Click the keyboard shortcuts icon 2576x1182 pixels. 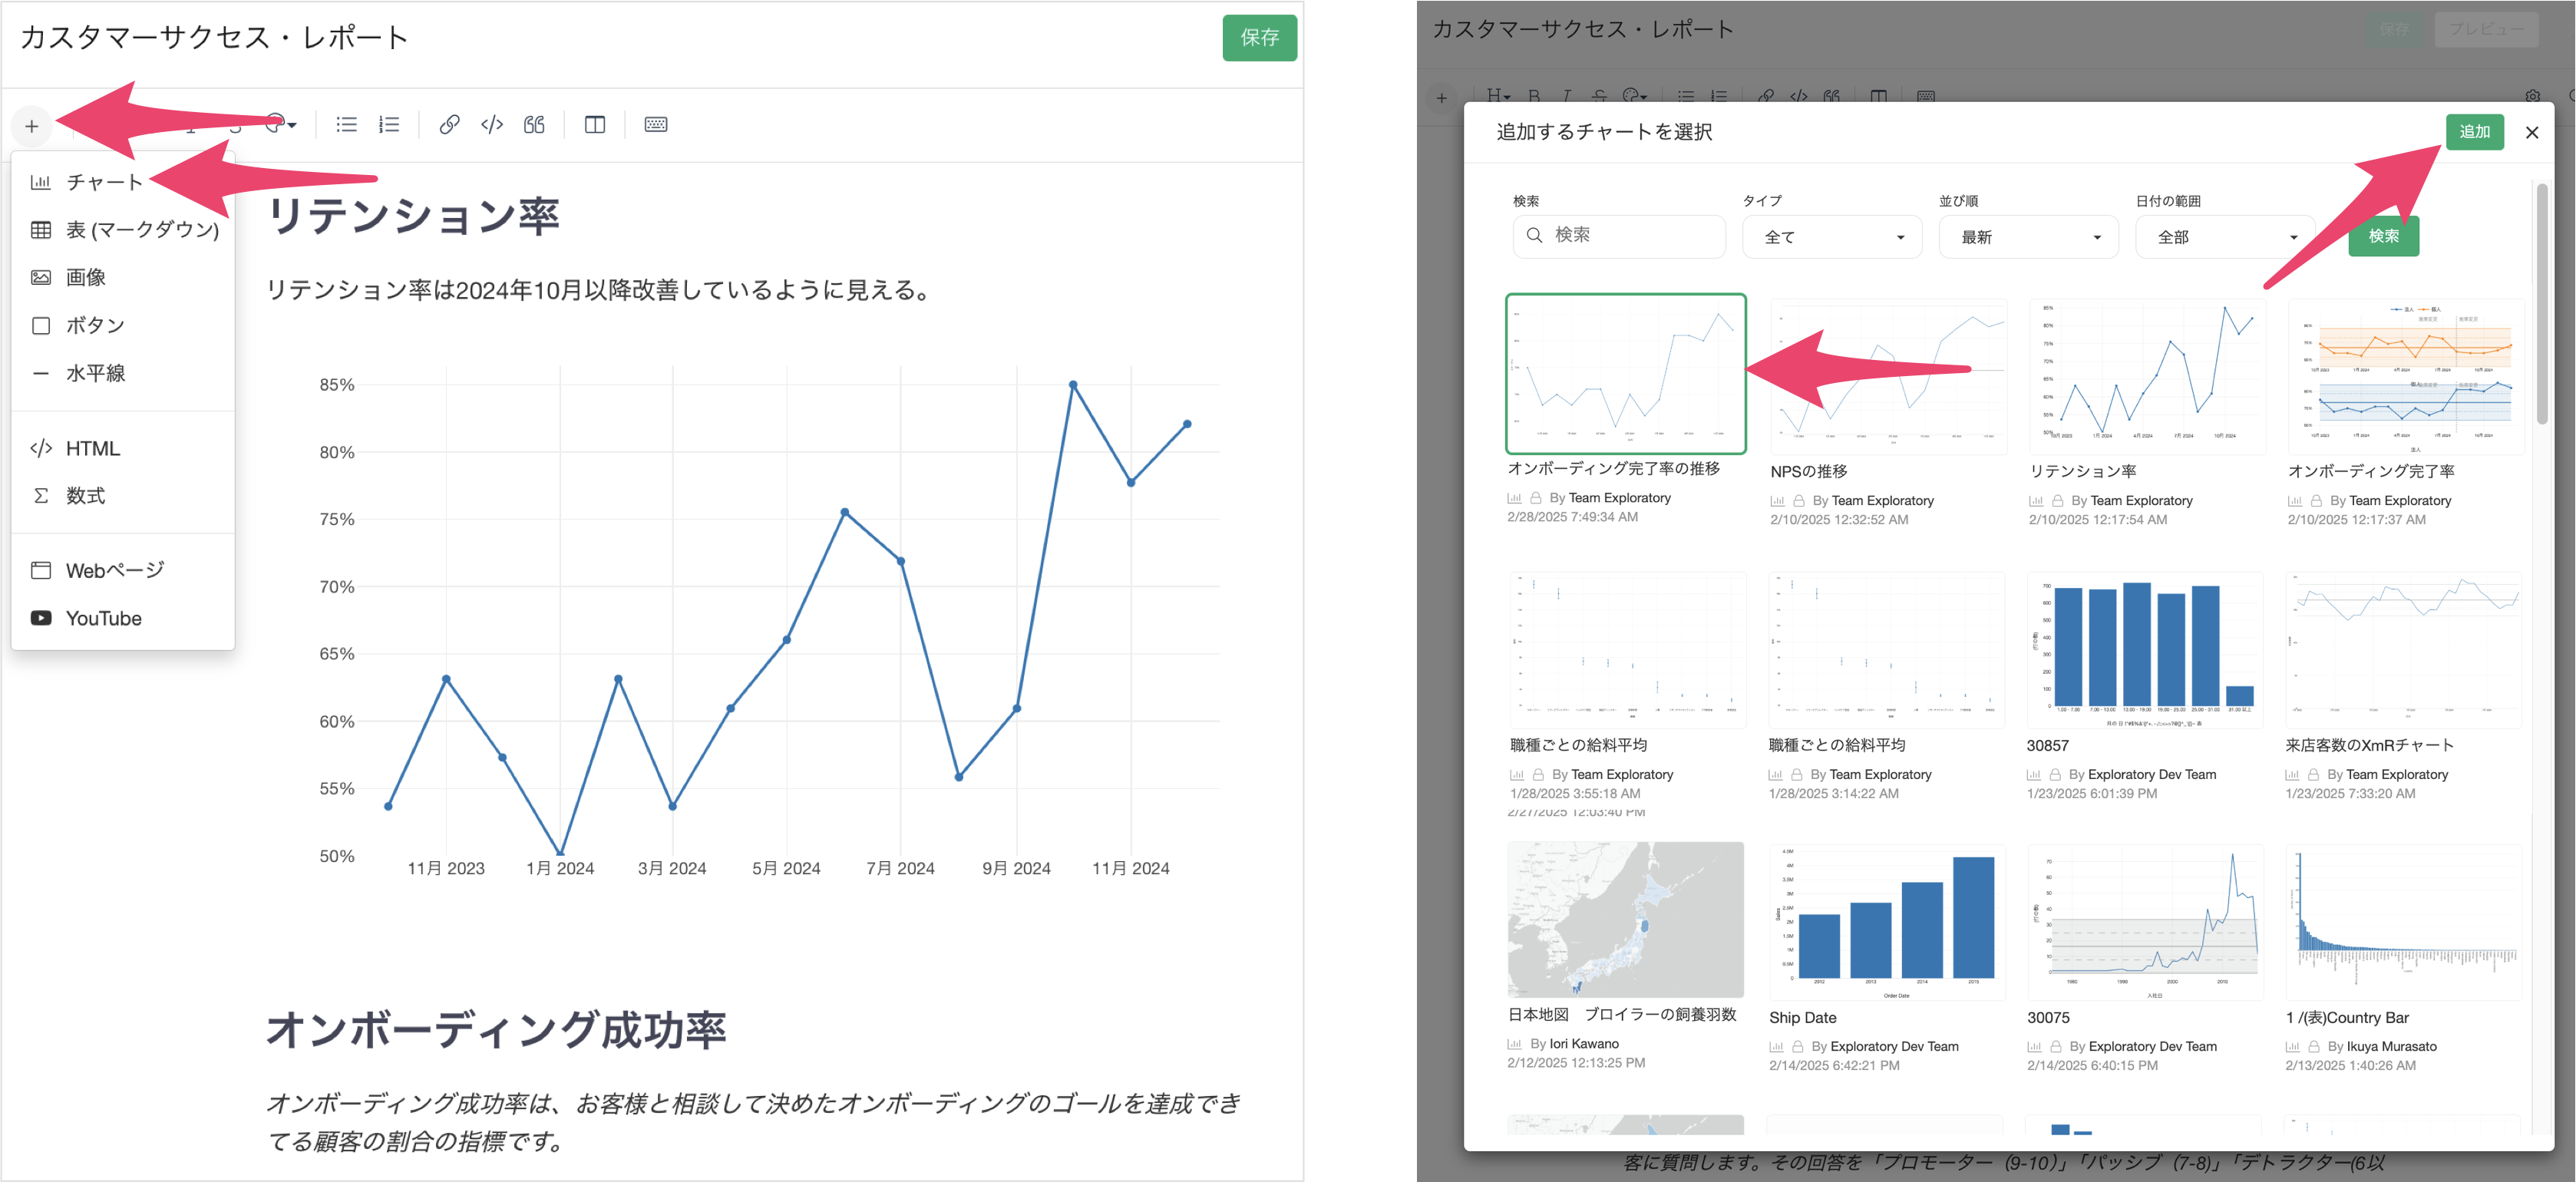[x=656, y=125]
